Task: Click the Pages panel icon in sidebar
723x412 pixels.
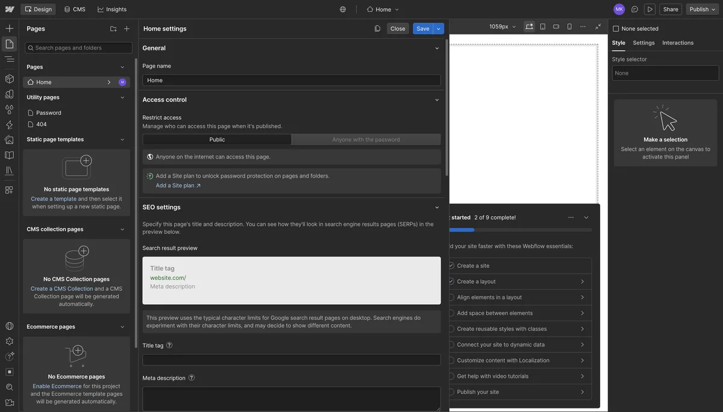Action: click(x=9, y=44)
